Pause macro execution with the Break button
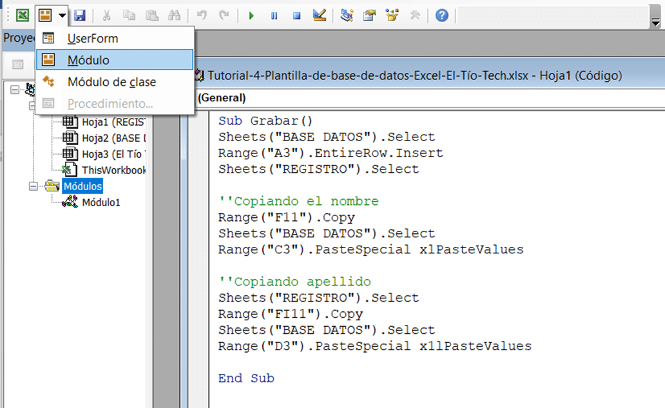 coord(274,15)
